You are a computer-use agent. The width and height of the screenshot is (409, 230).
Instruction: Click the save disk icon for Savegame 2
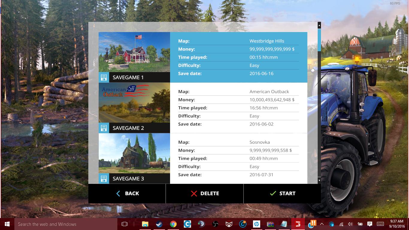pyautogui.click(x=104, y=128)
